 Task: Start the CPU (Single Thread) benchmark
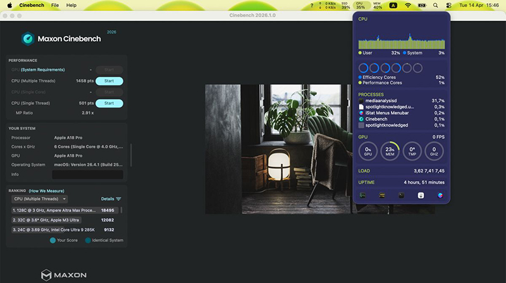(109, 103)
